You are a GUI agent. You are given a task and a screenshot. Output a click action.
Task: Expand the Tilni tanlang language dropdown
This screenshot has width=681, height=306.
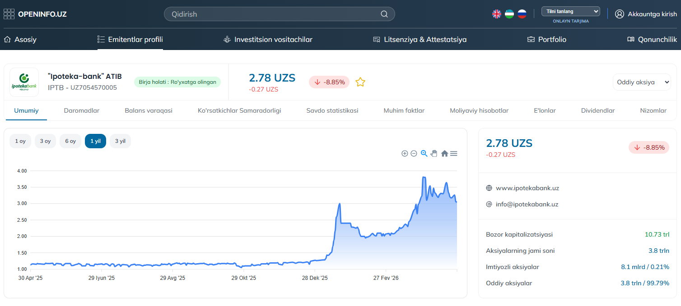coord(571,11)
